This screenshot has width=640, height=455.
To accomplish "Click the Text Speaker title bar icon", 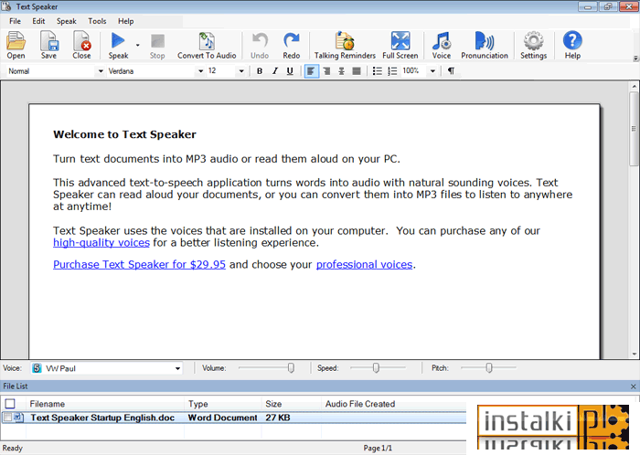I will click(x=6, y=6).
